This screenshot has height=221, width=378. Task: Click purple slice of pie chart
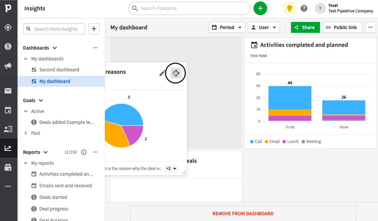[x=134, y=134]
